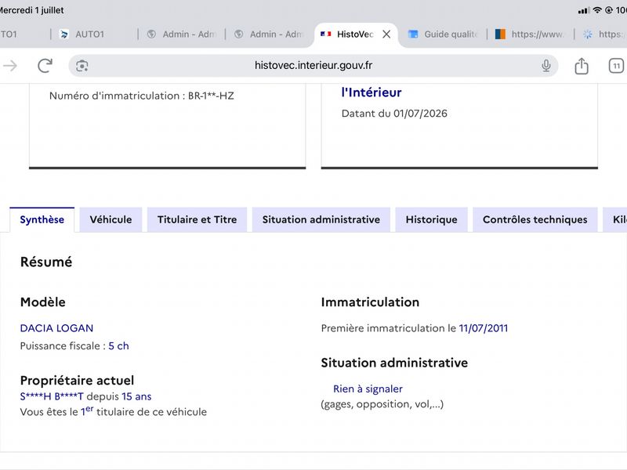
Task: Reload the page with refresh icon
Action: pos(45,66)
